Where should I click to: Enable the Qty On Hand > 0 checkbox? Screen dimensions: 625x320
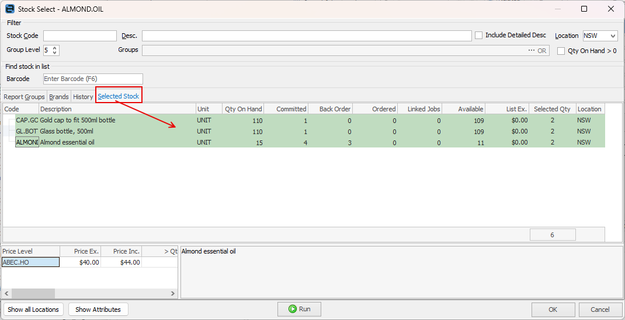point(561,51)
